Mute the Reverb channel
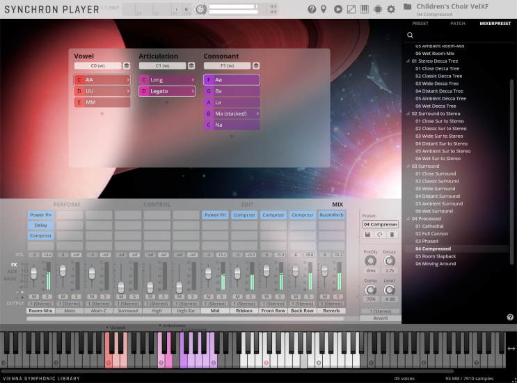517x383 pixels. point(324,297)
